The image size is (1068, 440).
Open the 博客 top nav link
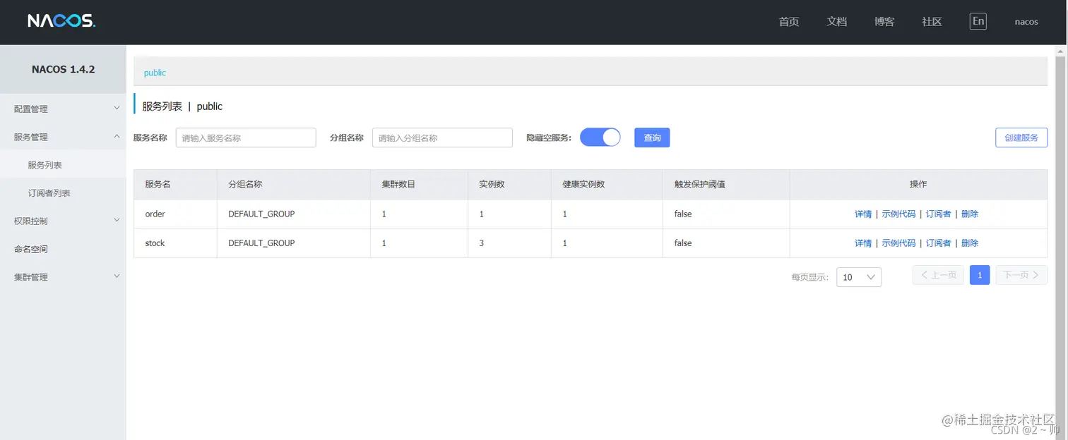884,22
